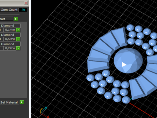Click the 0,24tw weight field
This screenshot has width=157, height=118.
tap(10, 48)
